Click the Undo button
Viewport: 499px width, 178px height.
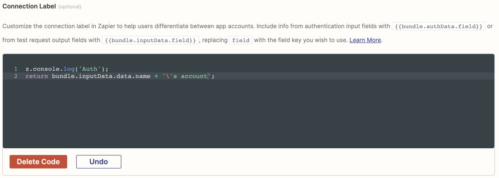[x=98, y=161]
